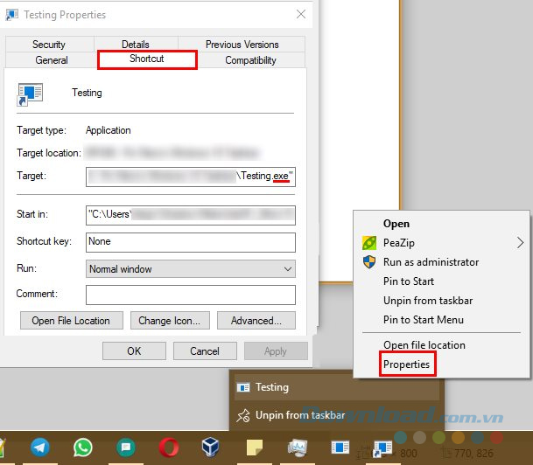533x465 pixels.
Task: Go to the General tab
Action: point(52,60)
